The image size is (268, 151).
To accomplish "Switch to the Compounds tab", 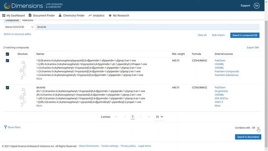I will [12, 21].
